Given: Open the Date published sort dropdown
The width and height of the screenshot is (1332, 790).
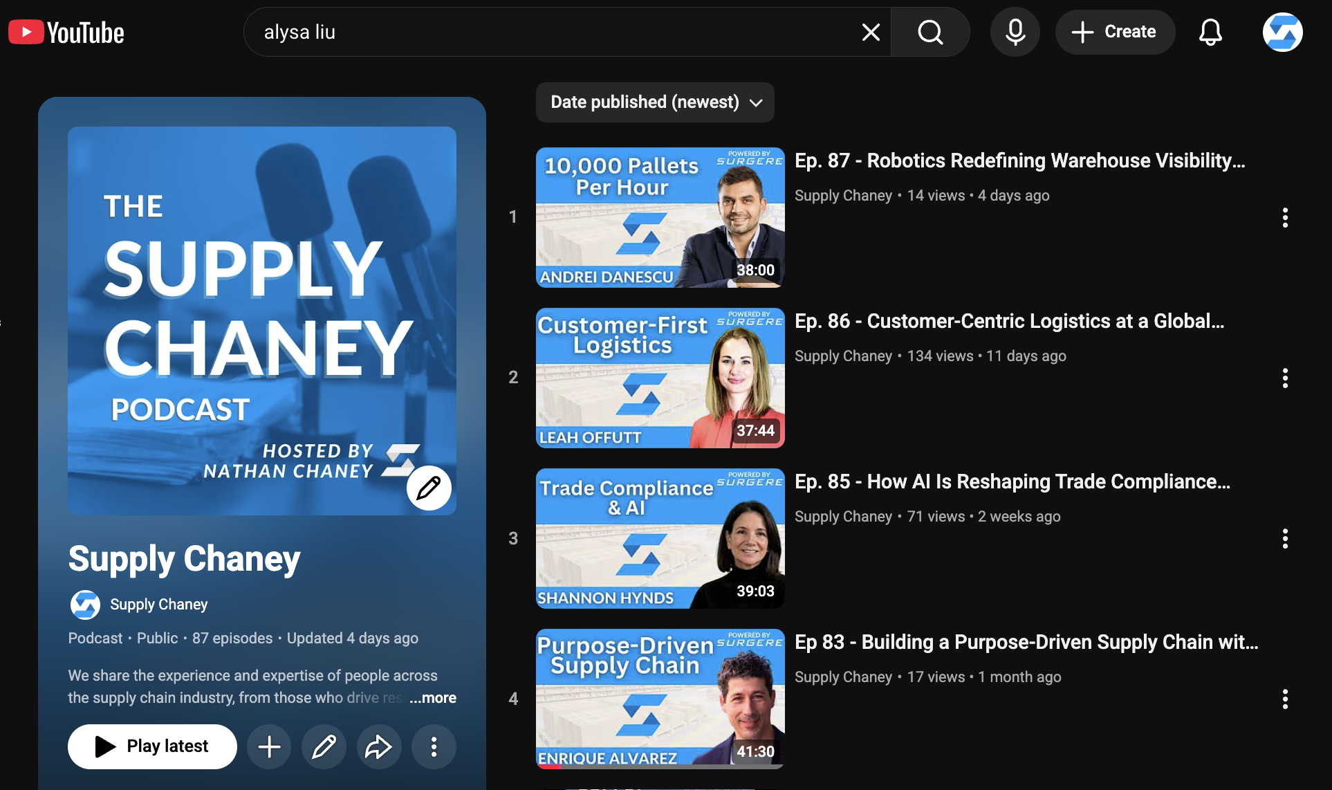Looking at the screenshot, I should pyautogui.click(x=655, y=102).
